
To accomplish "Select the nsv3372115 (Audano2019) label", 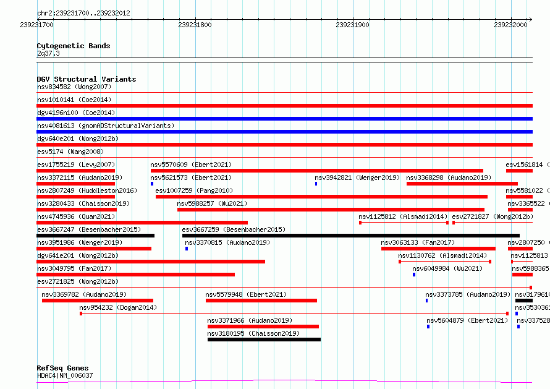I will [80, 177].
